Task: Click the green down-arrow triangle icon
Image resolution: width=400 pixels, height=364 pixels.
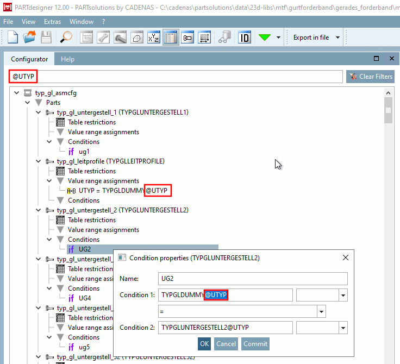Action: pyautogui.click(x=264, y=37)
